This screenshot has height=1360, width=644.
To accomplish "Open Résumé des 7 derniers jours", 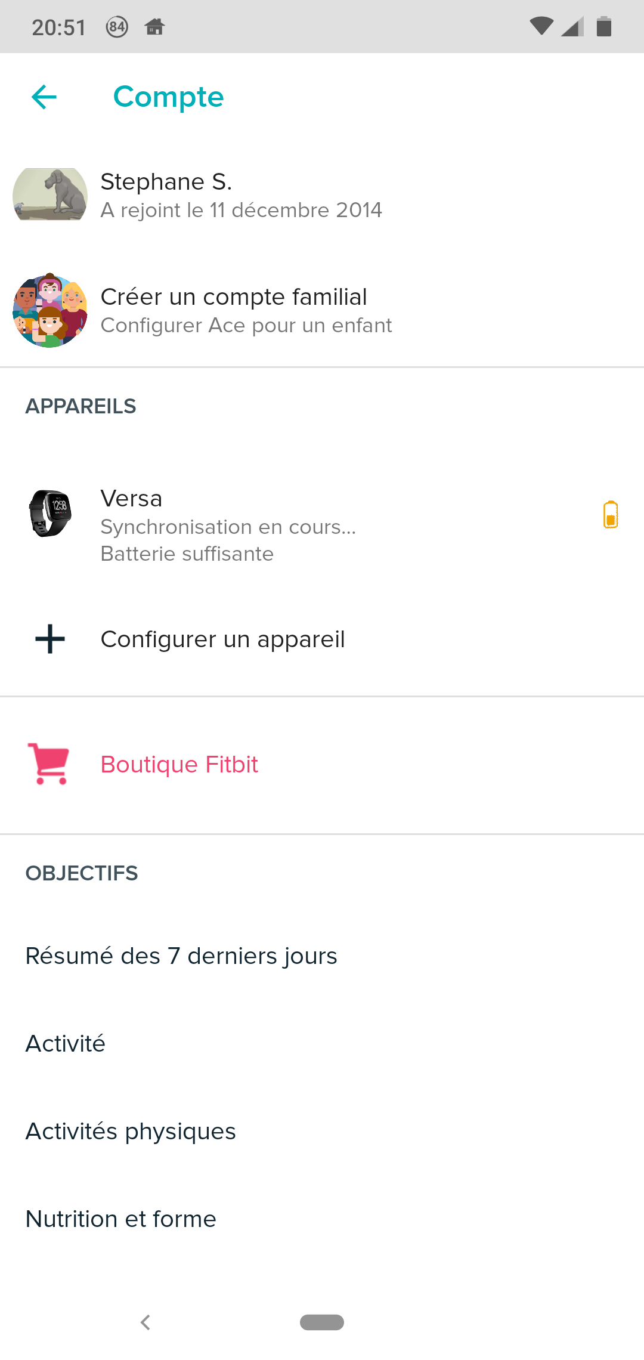I will 181,956.
